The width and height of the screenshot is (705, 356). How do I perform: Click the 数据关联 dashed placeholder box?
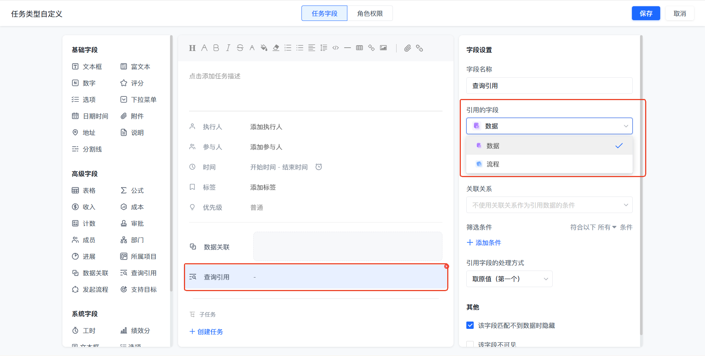tap(348, 246)
